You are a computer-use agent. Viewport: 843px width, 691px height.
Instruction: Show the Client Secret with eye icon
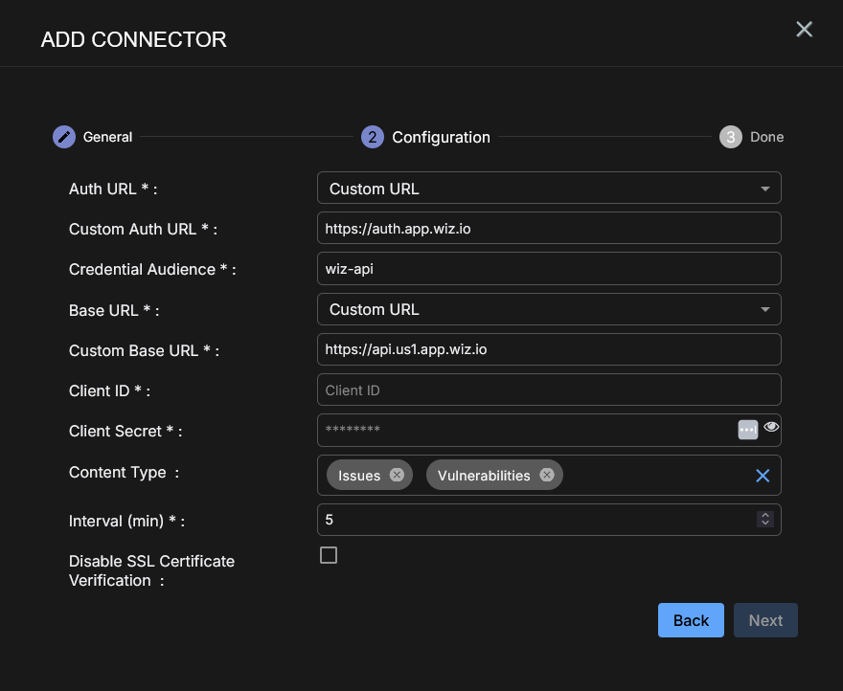click(x=771, y=427)
